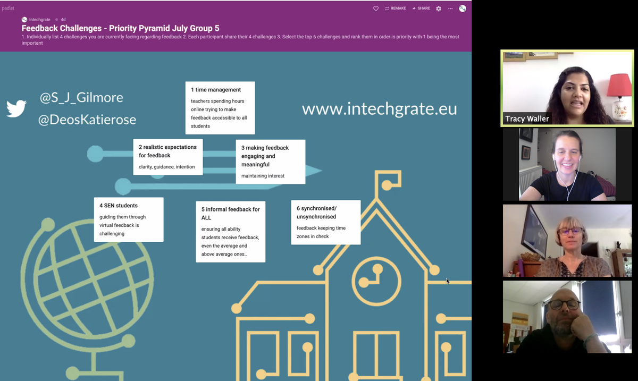Image resolution: width=638 pixels, height=381 pixels.
Task: Open the '5 informal feedback for ALL' post
Action: (x=231, y=231)
